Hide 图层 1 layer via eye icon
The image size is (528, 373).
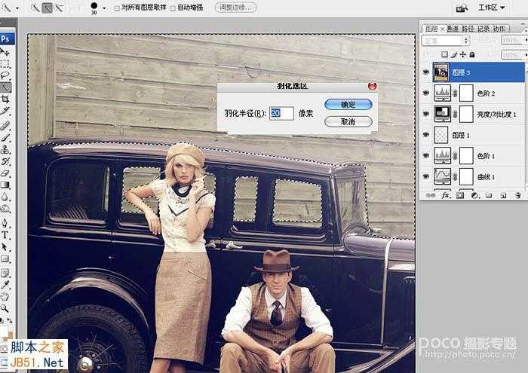426,135
